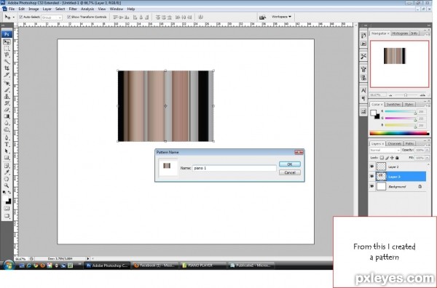Select the Hand tool
437x288 pixels.
coord(7,179)
